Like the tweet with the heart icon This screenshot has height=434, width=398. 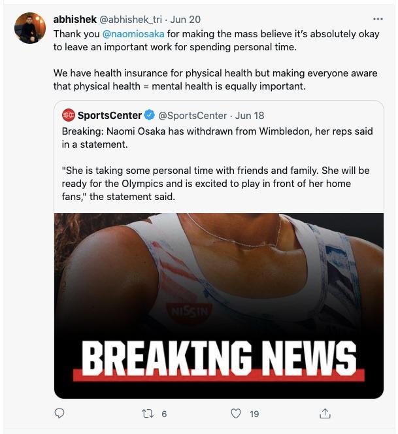[236, 414]
